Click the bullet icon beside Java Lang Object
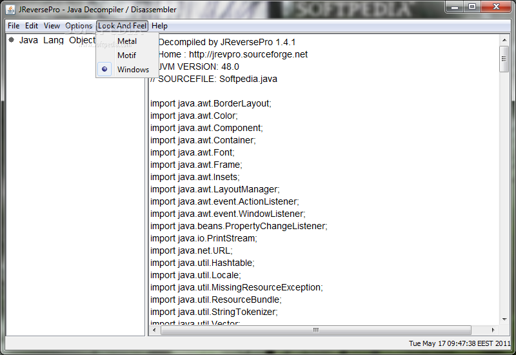This screenshot has height=355, width=516. pos(12,40)
